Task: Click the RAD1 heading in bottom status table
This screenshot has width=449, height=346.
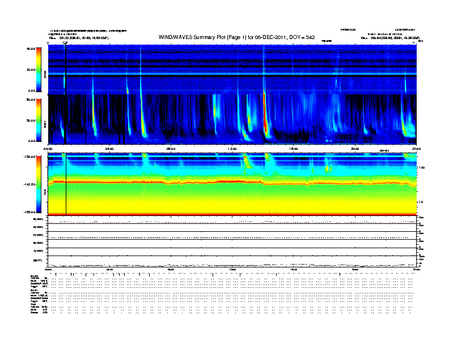Action: [35, 291]
